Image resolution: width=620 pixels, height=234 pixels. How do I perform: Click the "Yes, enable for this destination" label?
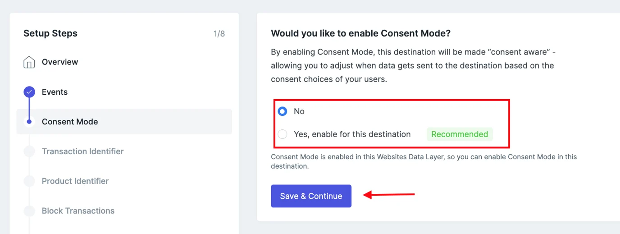[352, 134]
